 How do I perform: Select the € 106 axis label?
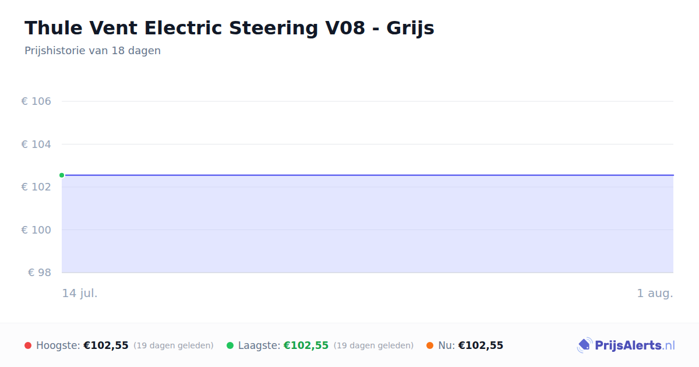tap(36, 101)
